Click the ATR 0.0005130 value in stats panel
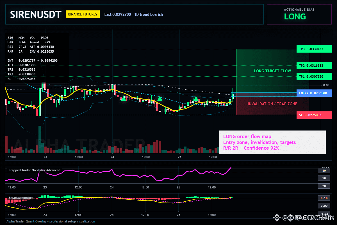Viewport: 337px width, 225px height. pyautogui.click(x=42, y=47)
